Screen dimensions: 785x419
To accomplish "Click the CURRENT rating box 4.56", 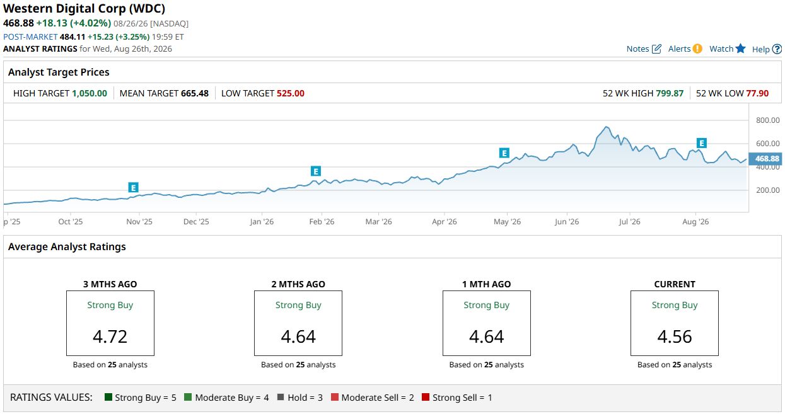I will [x=675, y=323].
